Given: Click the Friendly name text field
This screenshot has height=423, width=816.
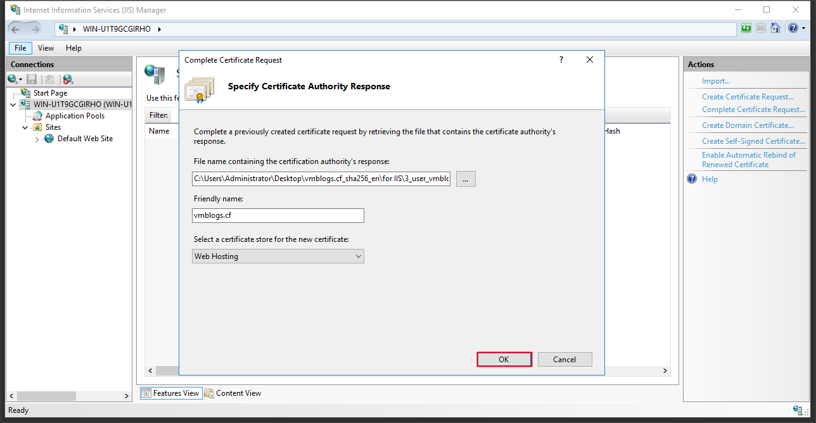Looking at the screenshot, I should coord(278,215).
